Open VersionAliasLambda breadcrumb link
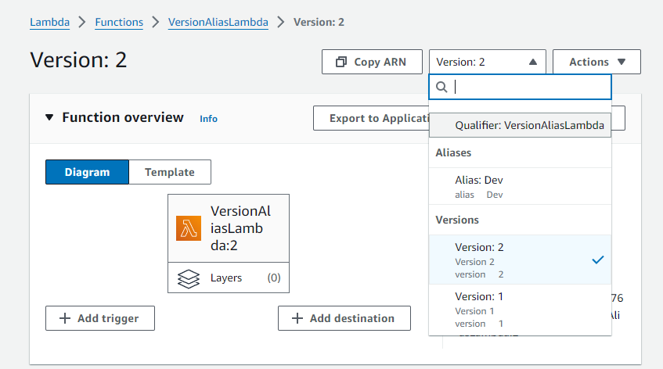663x369 pixels. (218, 22)
